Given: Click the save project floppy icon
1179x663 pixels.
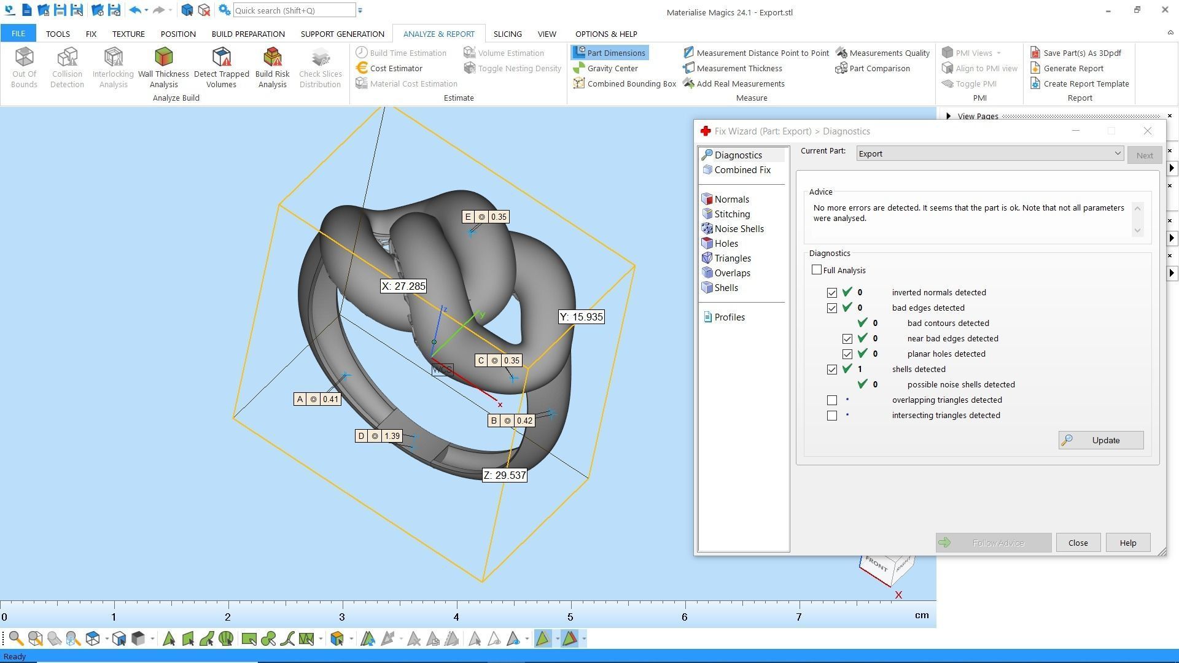Looking at the screenshot, I should [x=60, y=10].
